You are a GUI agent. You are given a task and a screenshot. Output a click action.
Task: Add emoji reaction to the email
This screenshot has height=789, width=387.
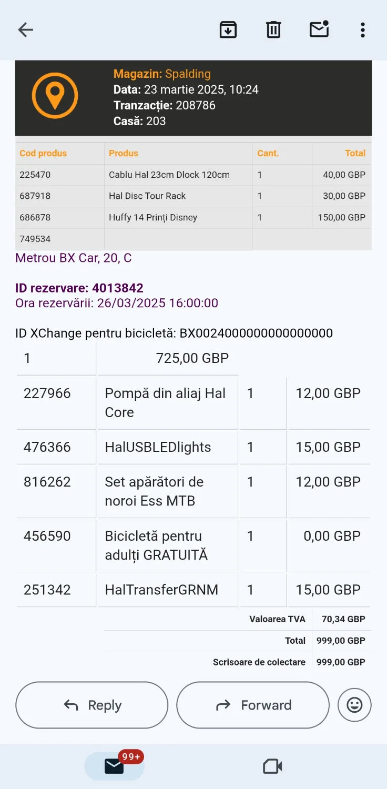(x=354, y=705)
